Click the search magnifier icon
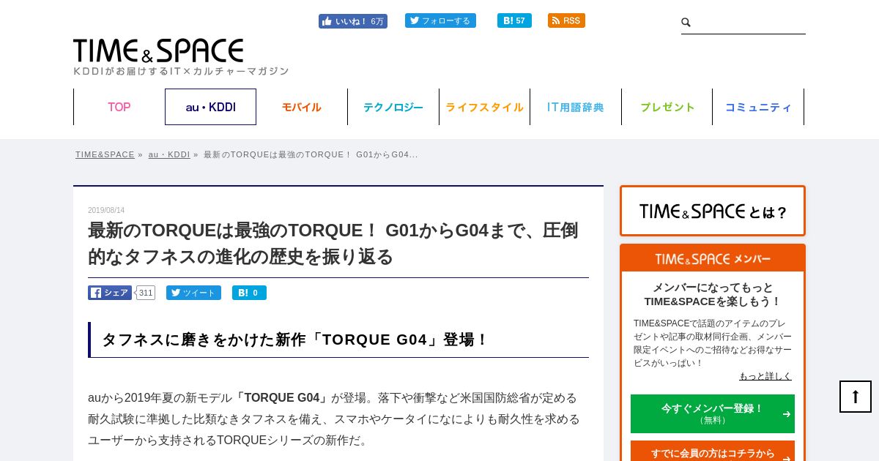 tap(686, 23)
